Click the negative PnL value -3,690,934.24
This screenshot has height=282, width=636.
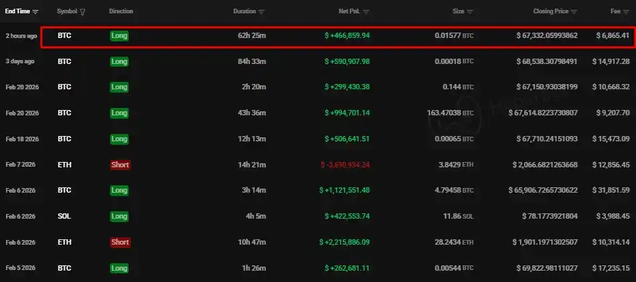[x=345, y=165]
